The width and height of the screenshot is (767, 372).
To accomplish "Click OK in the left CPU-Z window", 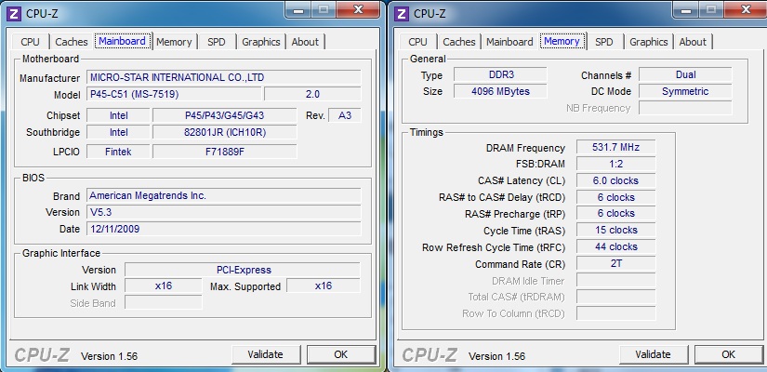I will coord(341,354).
